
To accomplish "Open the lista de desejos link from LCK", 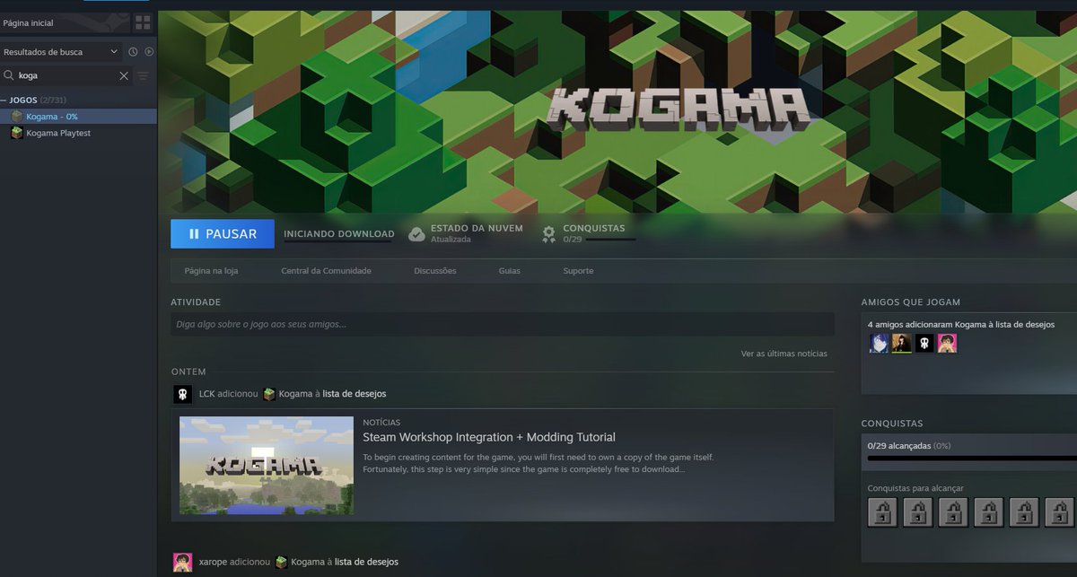I will tap(355, 394).
